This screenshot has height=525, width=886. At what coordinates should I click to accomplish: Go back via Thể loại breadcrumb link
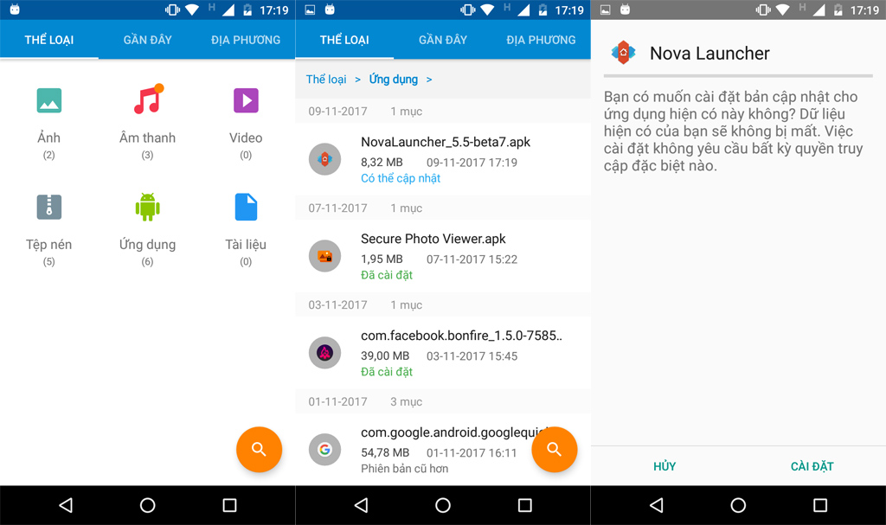(x=326, y=79)
